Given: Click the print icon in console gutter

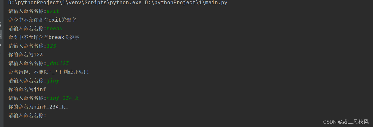Looking at the screenshot, I should pos(1,45).
